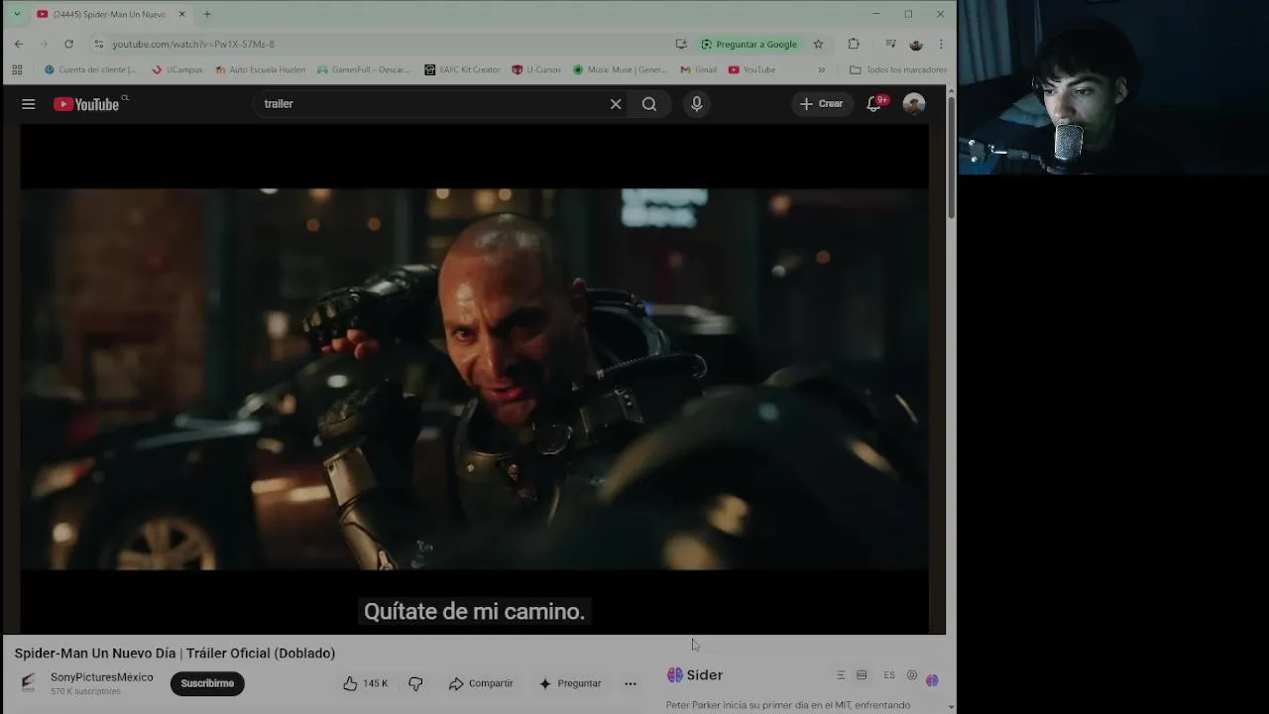The height and width of the screenshot is (714, 1269).
Task: Click the scrollbar down arrow
Action: coord(951,707)
